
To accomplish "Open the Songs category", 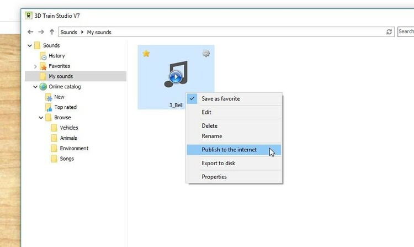I will click(67, 159).
